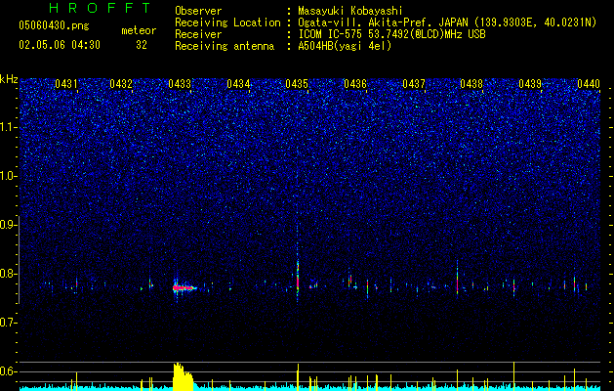
Task: Click the 0.7 kHz frequency label
Action: click(8, 323)
